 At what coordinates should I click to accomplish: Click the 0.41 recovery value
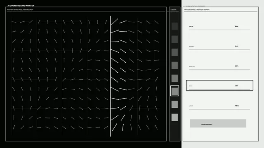[236, 46]
